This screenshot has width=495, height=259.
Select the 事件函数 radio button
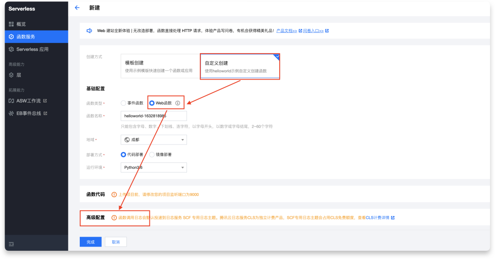[123, 103]
